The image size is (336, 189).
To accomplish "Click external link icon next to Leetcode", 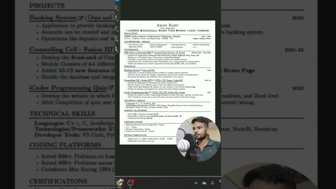I will [x=157, y=114].
